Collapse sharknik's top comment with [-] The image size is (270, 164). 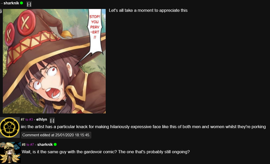point(29,4)
